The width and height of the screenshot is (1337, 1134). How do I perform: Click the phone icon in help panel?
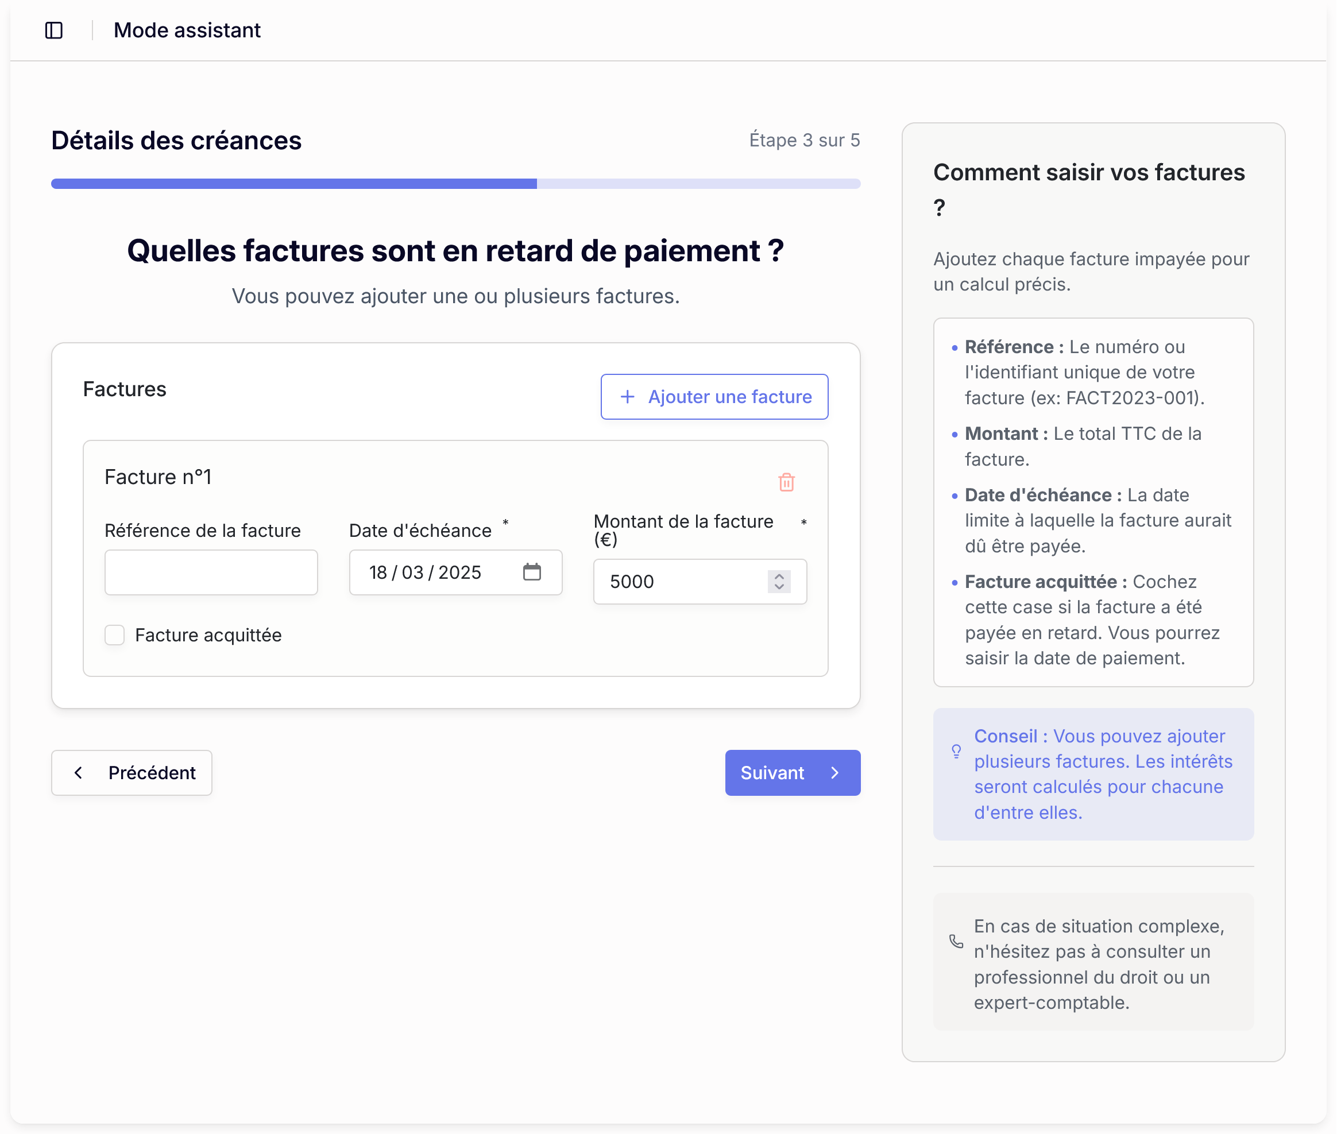click(x=956, y=941)
